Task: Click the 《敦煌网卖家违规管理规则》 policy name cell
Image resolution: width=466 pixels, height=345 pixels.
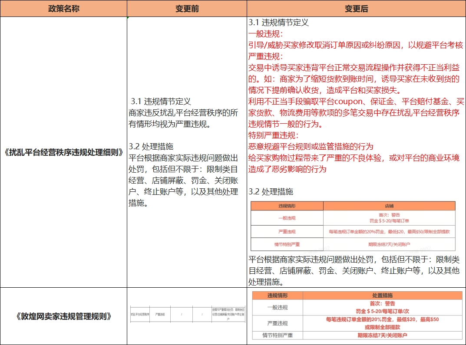Action: coord(63,316)
